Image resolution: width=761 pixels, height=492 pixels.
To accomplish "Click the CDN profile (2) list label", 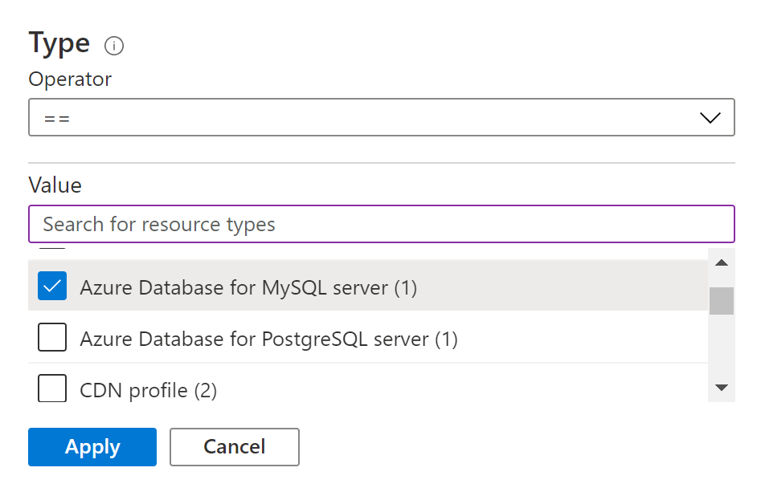I will click(x=149, y=391).
